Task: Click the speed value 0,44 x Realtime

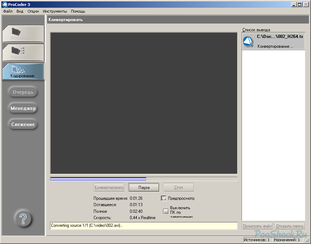Action: [x=143, y=218]
